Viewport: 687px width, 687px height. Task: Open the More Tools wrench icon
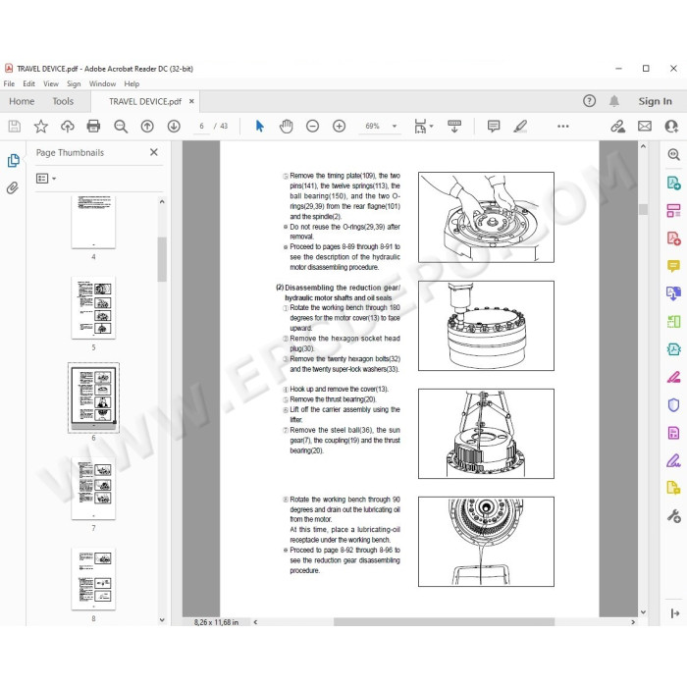click(673, 516)
